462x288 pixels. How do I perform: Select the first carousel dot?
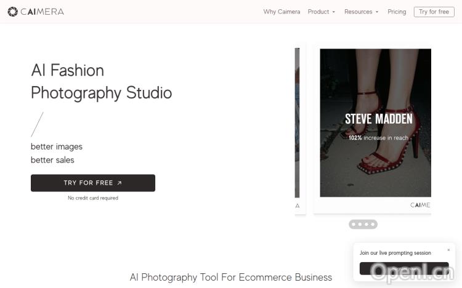354,224
